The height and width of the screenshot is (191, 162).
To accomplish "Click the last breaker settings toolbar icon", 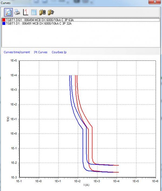I will [50, 12].
